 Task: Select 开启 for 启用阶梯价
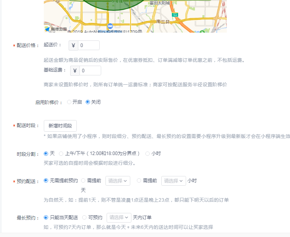(x=69, y=102)
